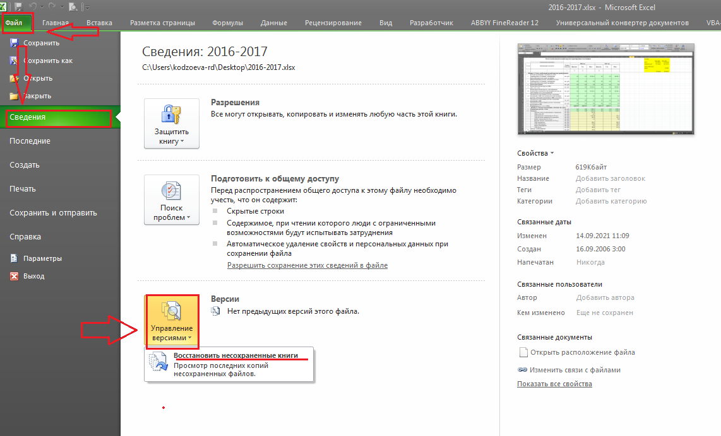Image resolution: width=721 pixels, height=436 pixels.
Task: Click the Redo arrow in the Quick Access Toolbar
Action: point(52,6)
